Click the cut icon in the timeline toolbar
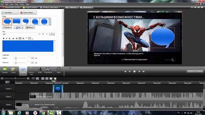The height and width of the screenshot is (115, 205). click(x=43, y=79)
